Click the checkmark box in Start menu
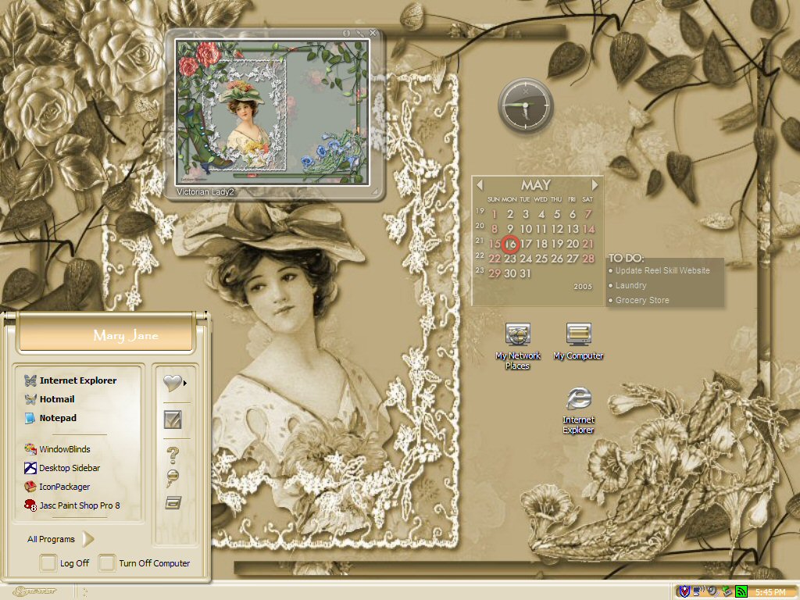This screenshot has width=800, height=600. (x=173, y=420)
